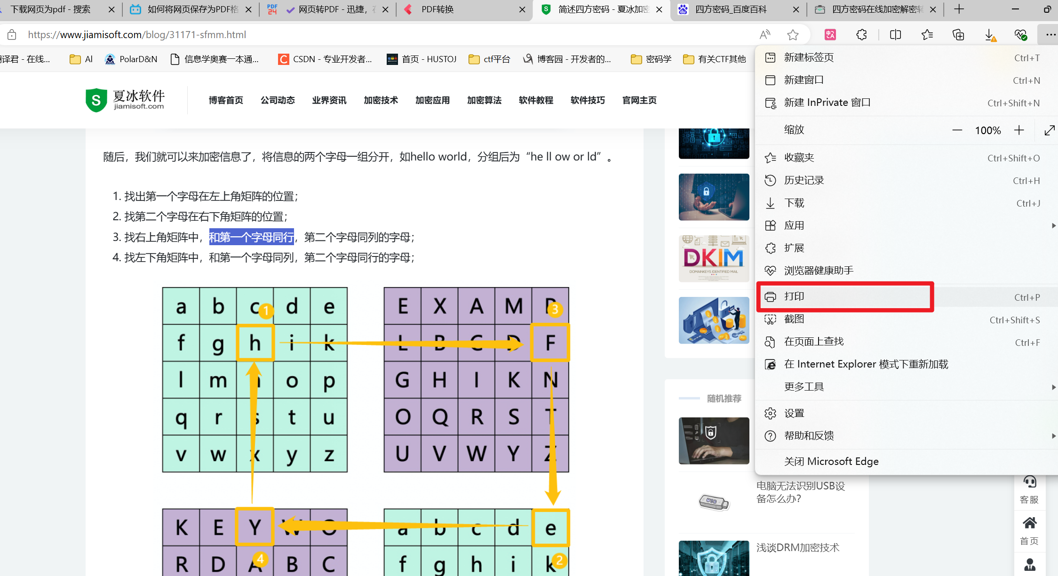Click the browser health assistant heart icon
The height and width of the screenshot is (576, 1058).
[1020, 34]
